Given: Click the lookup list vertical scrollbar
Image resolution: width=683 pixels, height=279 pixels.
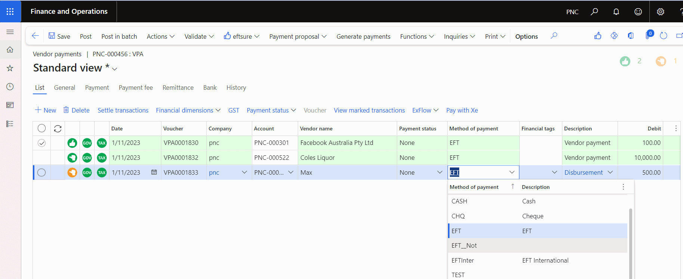Looking at the screenshot, I should click(x=631, y=244).
